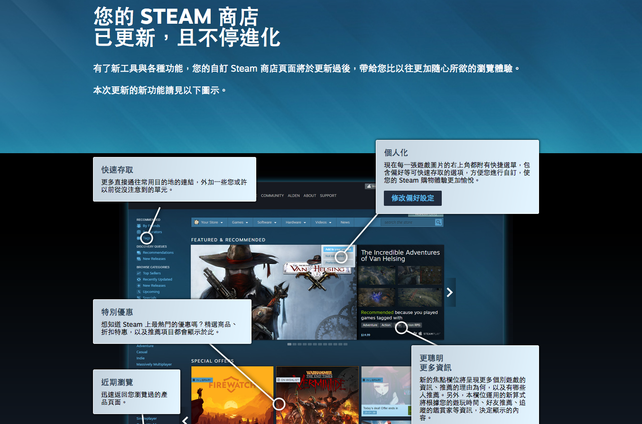
Task: Click the DISCOVERY QUEUES sidebar heading
Action: tap(152, 247)
